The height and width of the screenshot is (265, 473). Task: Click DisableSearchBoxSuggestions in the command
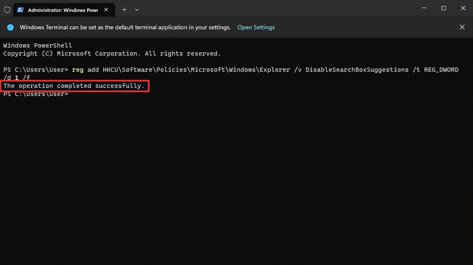tap(357, 70)
